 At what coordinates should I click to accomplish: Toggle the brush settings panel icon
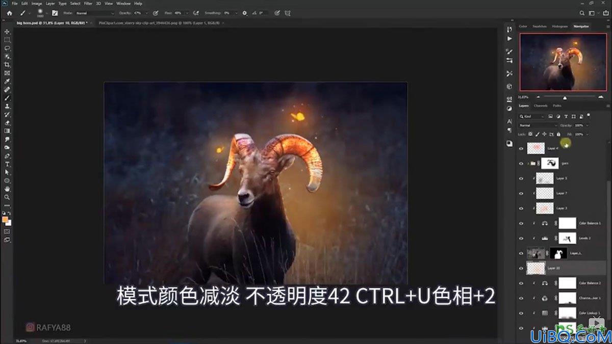click(55, 13)
